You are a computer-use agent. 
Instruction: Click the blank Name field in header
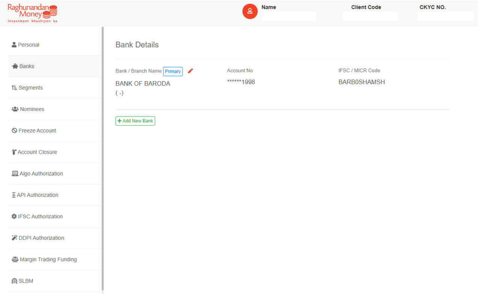click(x=289, y=16)
